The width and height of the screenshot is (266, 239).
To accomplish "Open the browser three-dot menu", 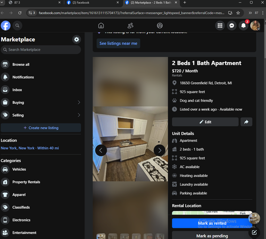I will tap(263, 13).
